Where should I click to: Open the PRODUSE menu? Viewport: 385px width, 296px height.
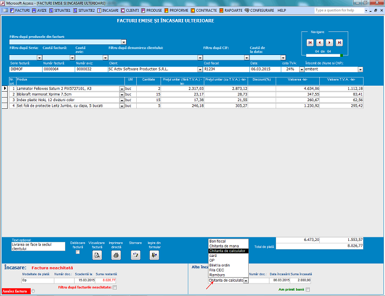point(152,10)
